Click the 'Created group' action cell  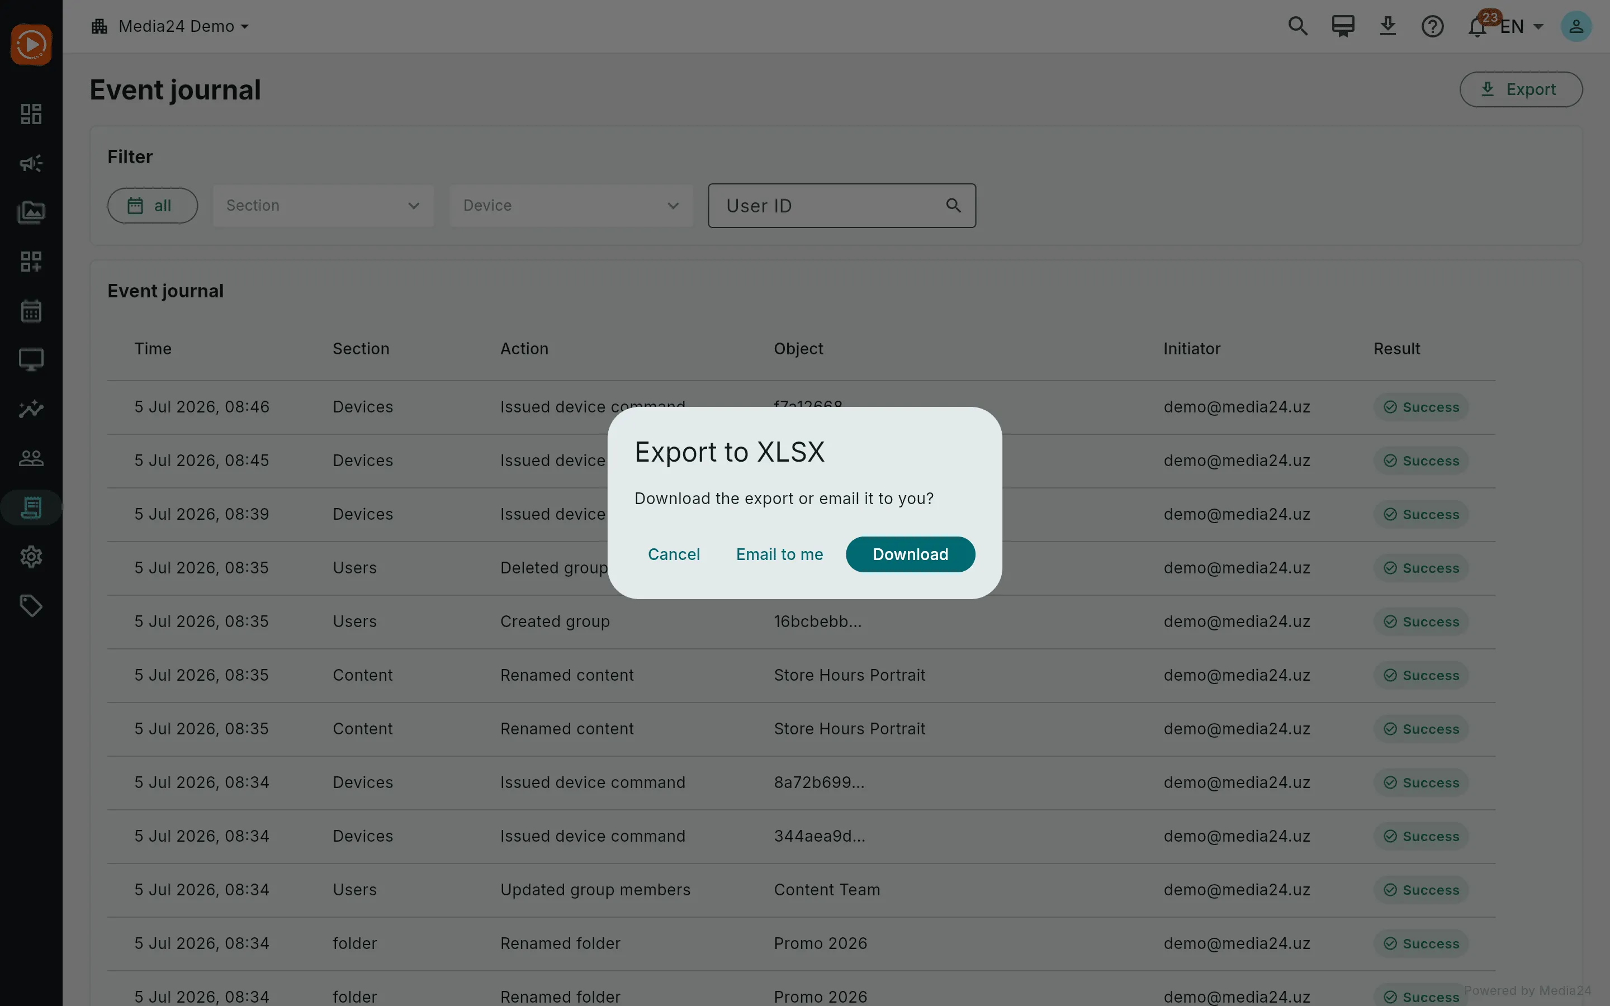[555, 621]
